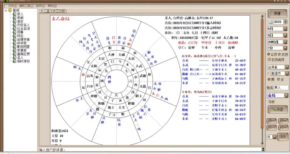Image resolution: width=290 pixels, height=154 pixels.
Task: Switch to the 太乙分析 tab
Action: (x=59, y=11)
